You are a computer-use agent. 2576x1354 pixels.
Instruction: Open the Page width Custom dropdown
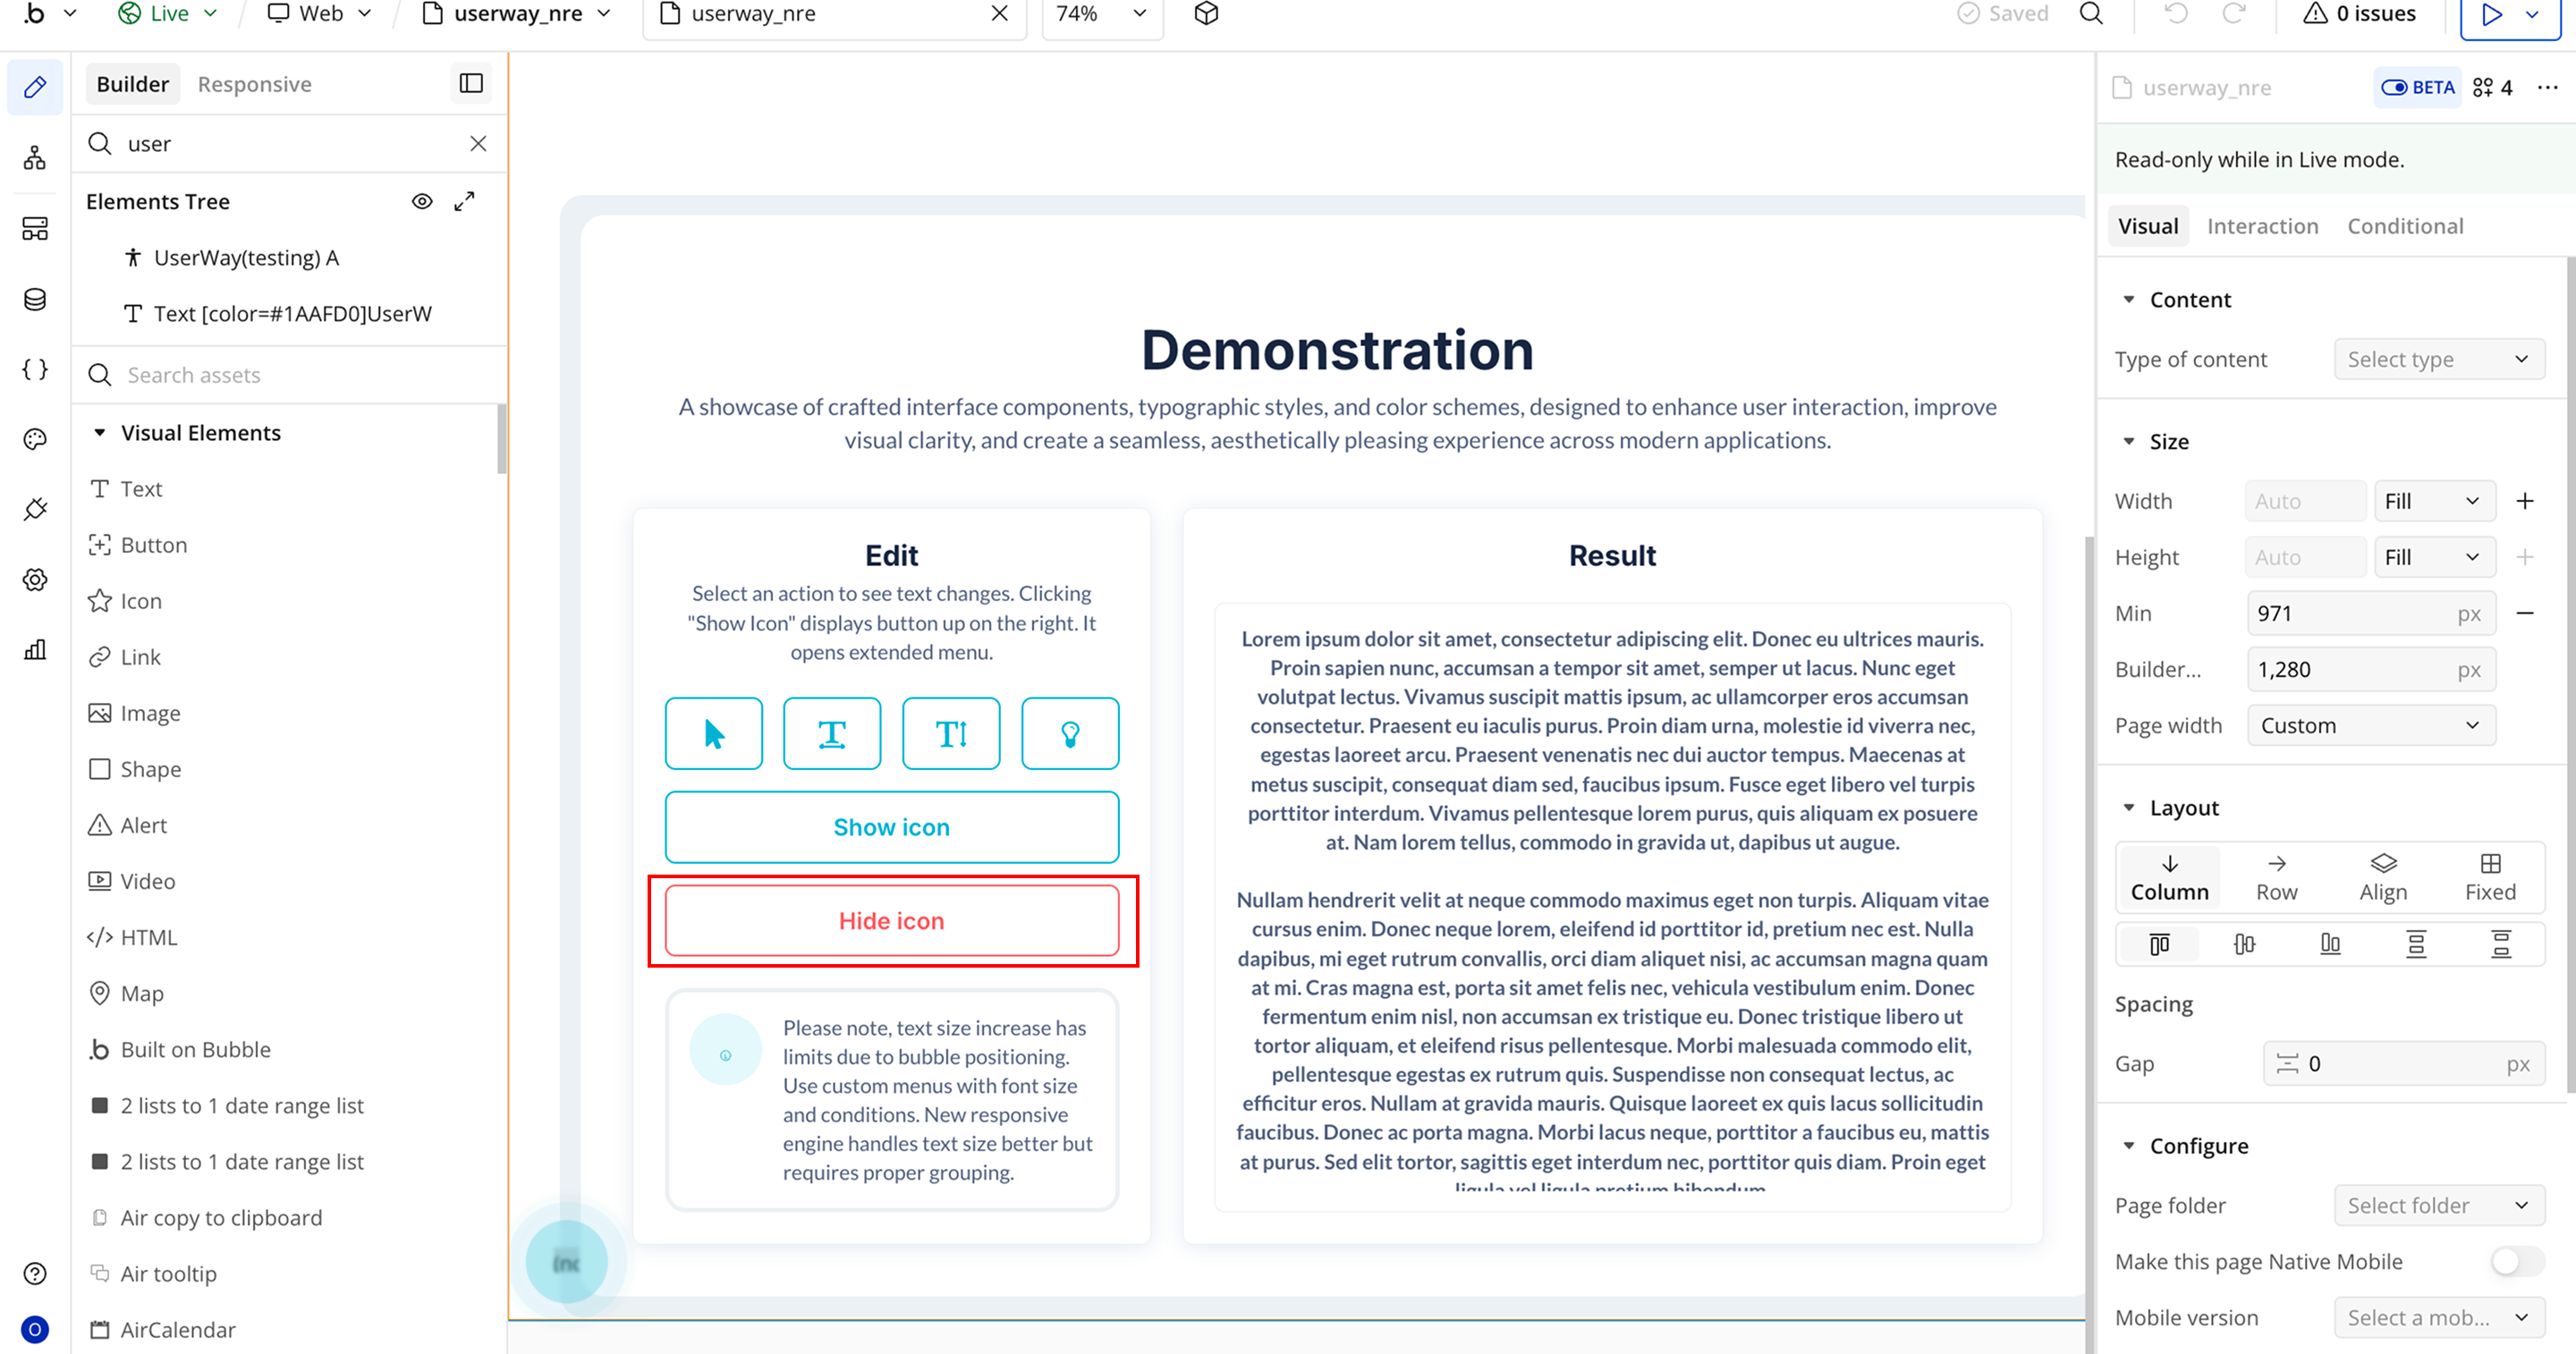tap(2370, 725)
